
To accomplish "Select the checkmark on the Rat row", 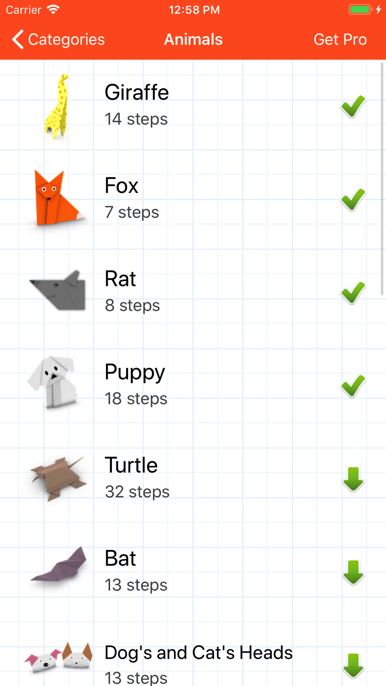I will pyautogui.click(x=353, y=292).
